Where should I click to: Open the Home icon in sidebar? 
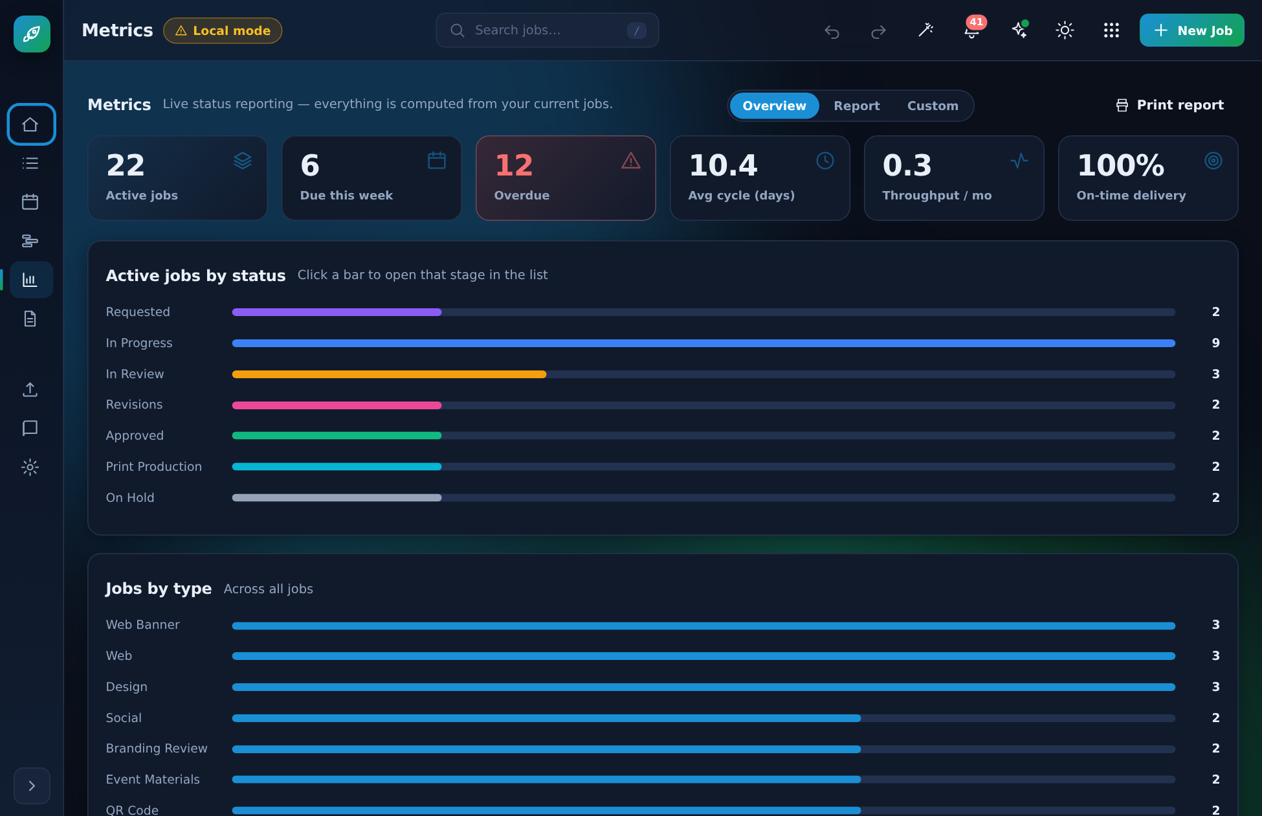click(x=30, y=124)
